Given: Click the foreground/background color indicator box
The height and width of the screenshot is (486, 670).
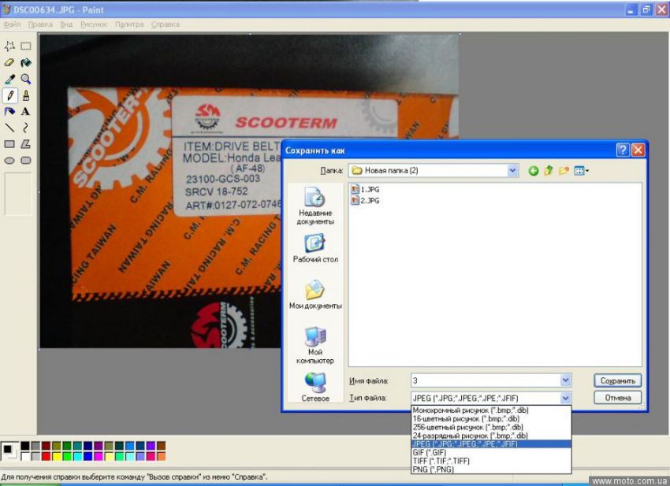Looking at the screenshot, I should point(9,451).
